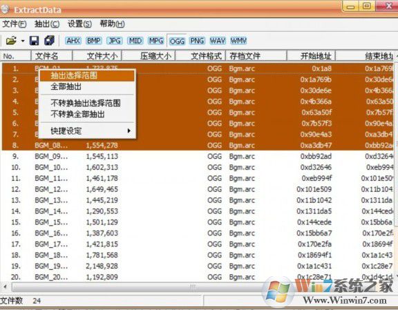Toggle the JPG format filter

pyautogui.click(x=115, y=41)
